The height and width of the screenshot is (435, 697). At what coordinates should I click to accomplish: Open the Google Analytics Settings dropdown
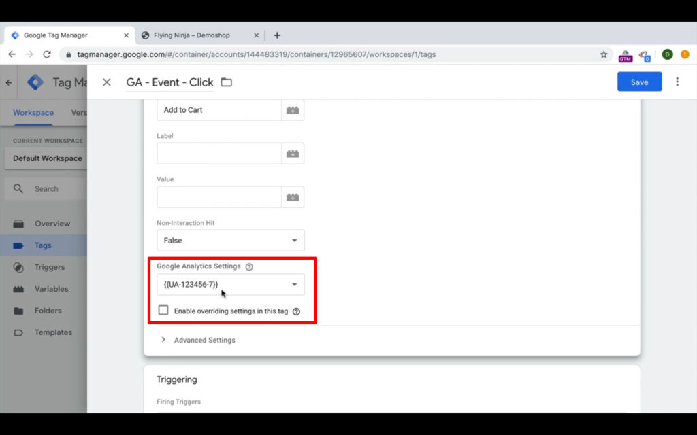point(231,285)
